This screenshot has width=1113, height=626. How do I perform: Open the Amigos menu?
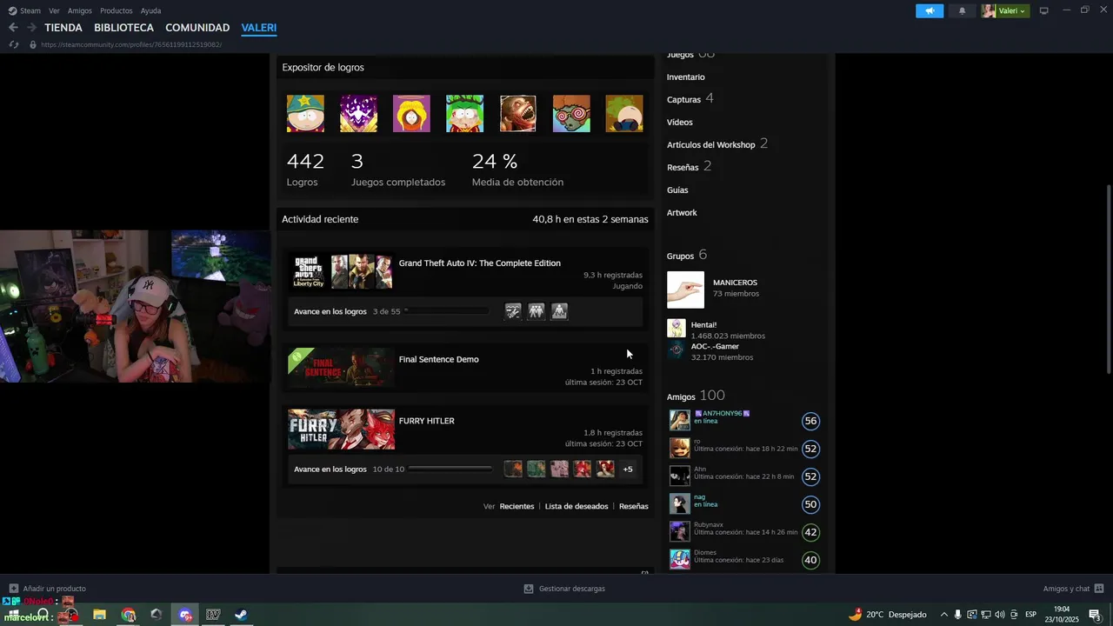(80, 10)
